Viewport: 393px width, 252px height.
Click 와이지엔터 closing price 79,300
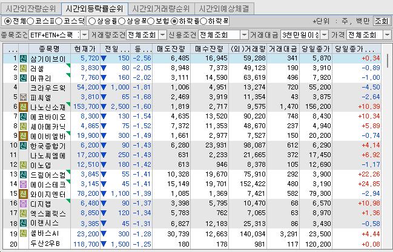click(319, 194)
